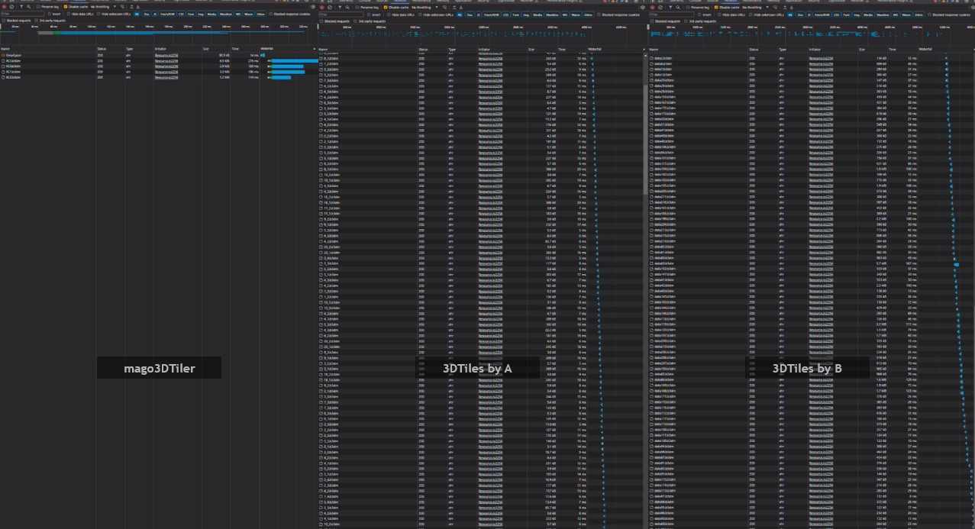Select Img filter in 3DTiles by A panel
Screen dimensions: 975x529
point(526,15)
